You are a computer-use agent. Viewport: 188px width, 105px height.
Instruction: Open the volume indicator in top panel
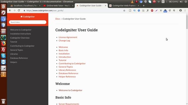point(181,2)
